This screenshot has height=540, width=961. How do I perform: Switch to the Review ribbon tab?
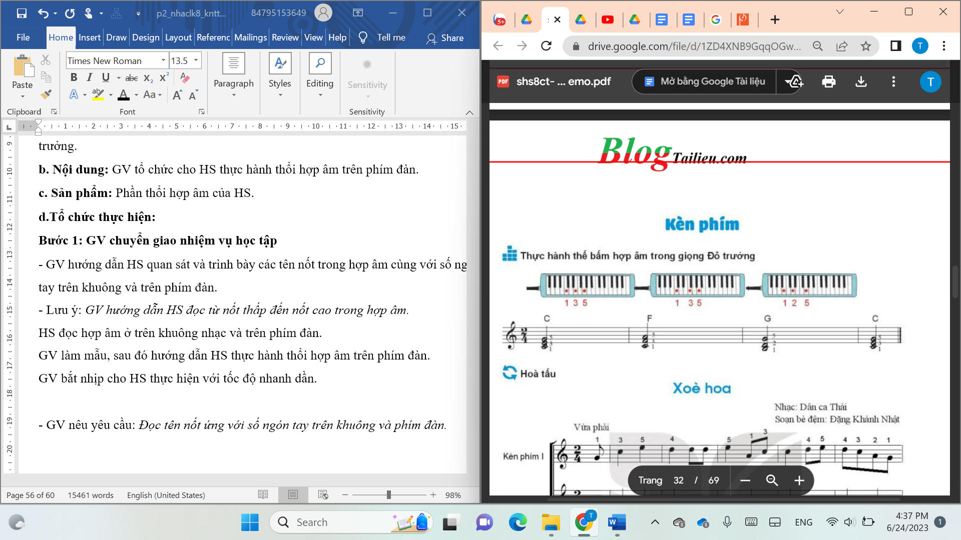(x=285, y=37)
